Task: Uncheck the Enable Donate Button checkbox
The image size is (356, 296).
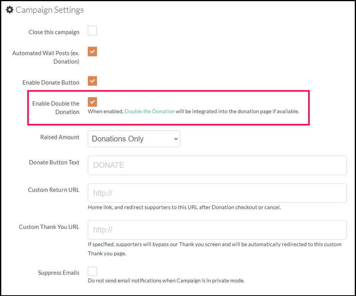Action: coord(92,81)
